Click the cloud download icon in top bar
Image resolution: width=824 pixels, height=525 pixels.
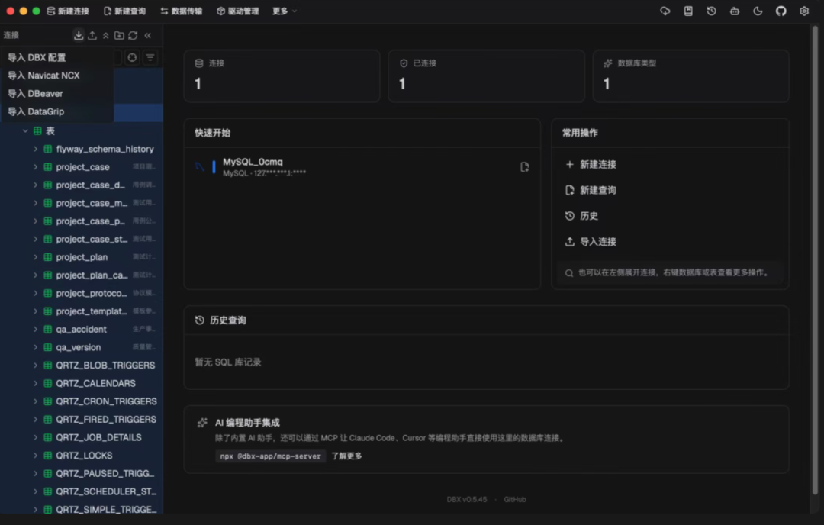[x=665, y=11]
